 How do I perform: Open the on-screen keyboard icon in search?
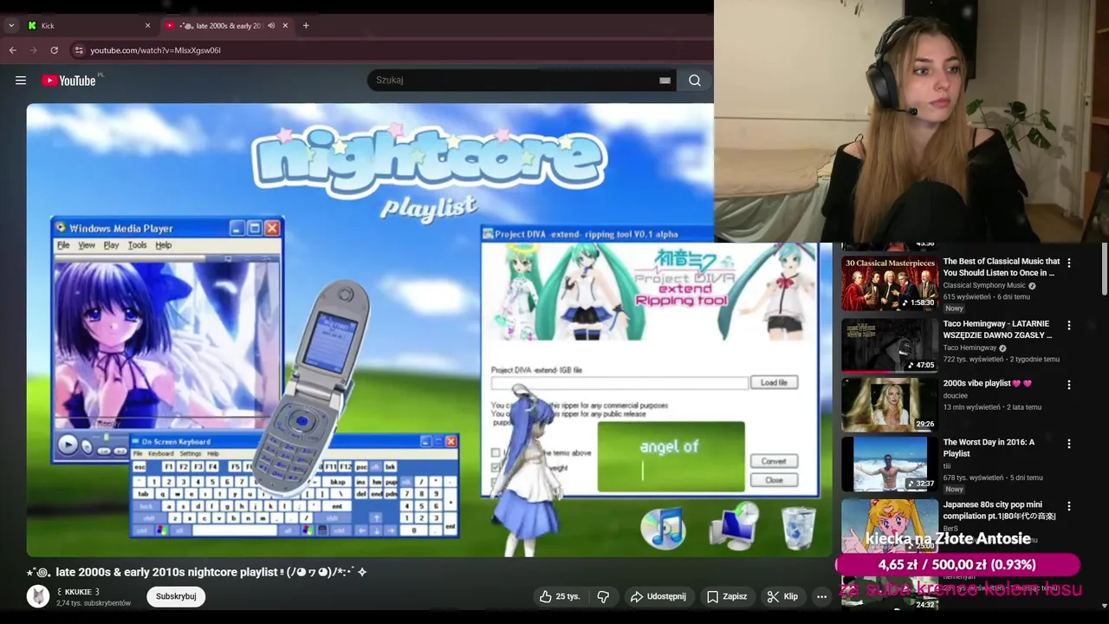click(x=665, y=81)
